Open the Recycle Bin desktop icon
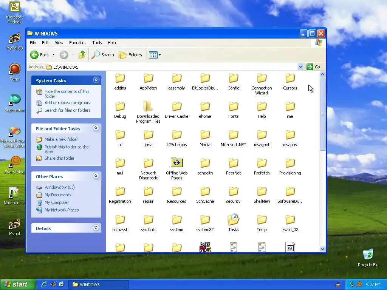The height and width of the screenshot is (290, 387). (x=368, y=258)
